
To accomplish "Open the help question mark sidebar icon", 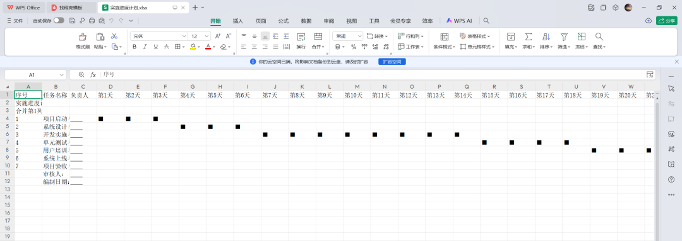I will pyautogui.click(x=671, y=179).
